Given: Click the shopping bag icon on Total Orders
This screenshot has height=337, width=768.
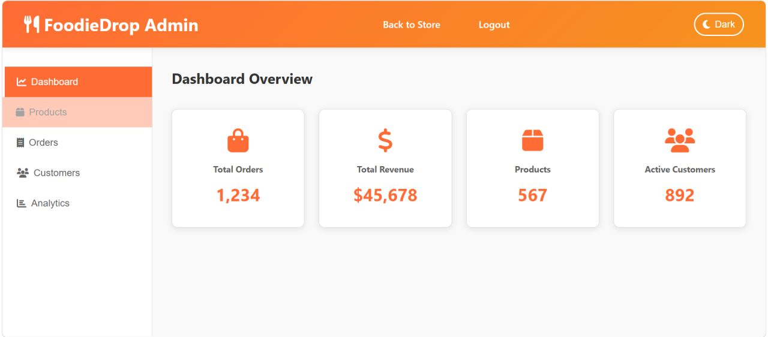Looking at the screenshot, I should [238, 140].
